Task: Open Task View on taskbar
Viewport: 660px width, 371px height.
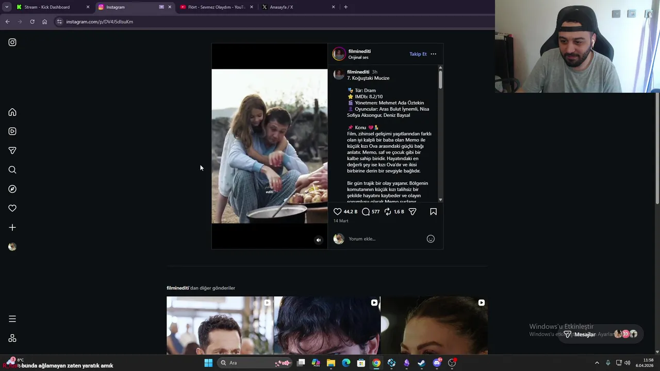Action: tap(301, 363)
